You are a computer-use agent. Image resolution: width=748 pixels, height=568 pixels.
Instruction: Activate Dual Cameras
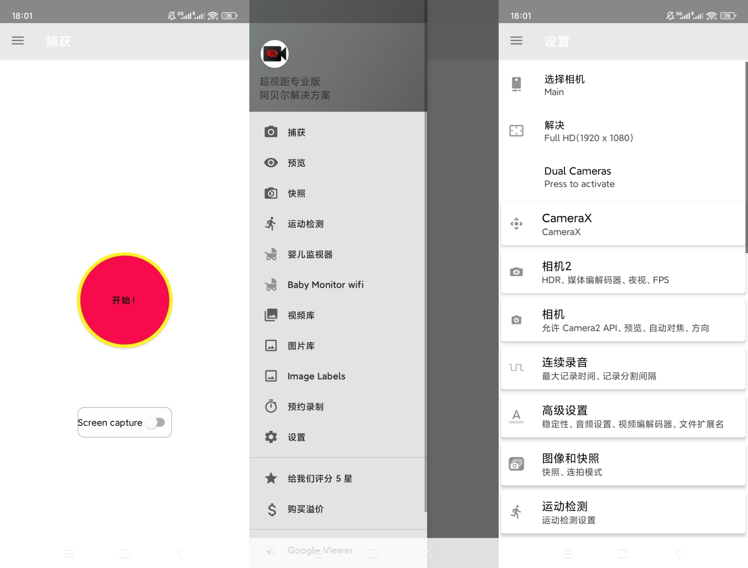[578, 177]
